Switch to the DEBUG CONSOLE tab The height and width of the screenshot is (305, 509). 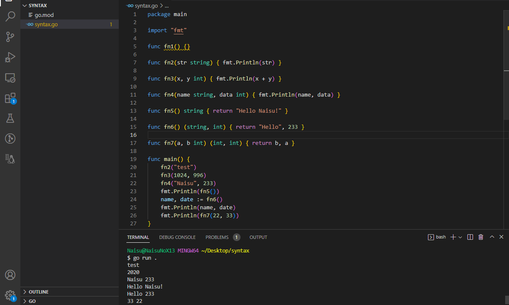pos(177,237)
